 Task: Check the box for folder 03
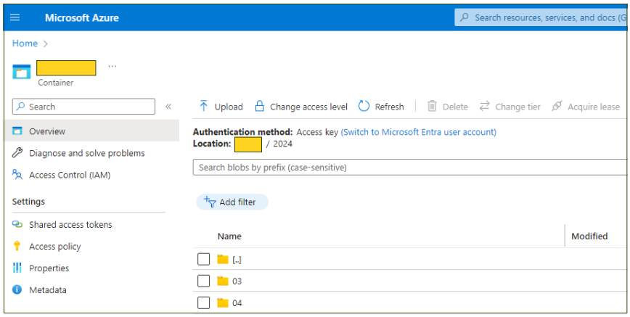click(x=204, y=281)
